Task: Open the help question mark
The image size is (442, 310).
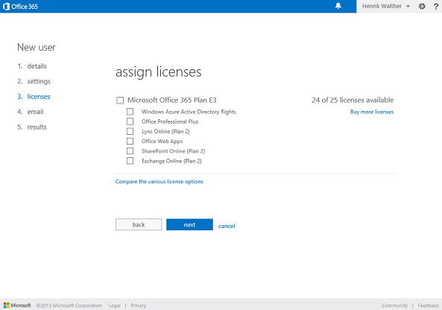Action: [436, 6]
